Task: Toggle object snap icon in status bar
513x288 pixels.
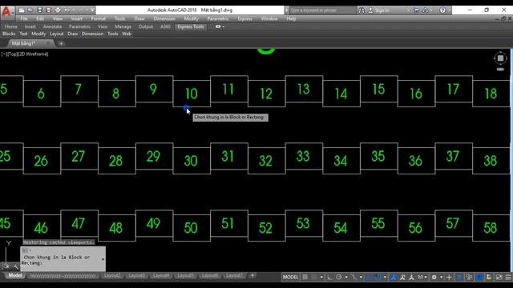Action: point(378,277)
